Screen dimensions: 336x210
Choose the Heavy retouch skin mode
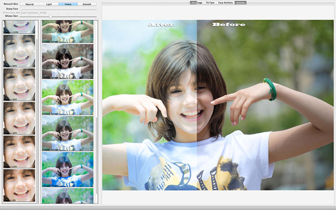coord(68,4)
